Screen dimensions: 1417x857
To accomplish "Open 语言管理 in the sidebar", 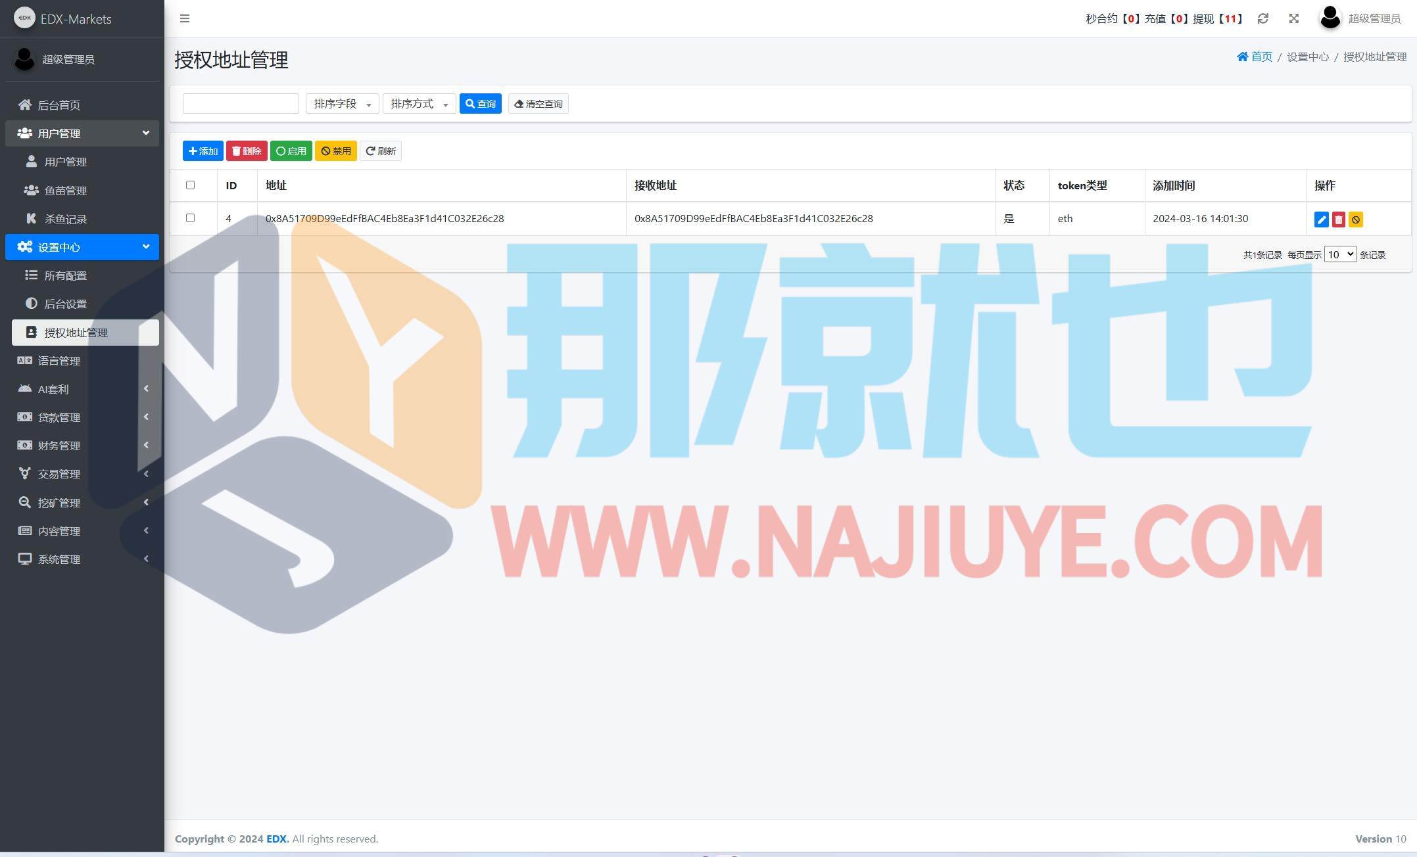I will coord(59,361).
